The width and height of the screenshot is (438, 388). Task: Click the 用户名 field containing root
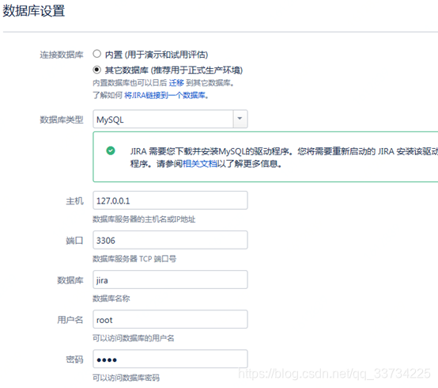click(170, 319)
